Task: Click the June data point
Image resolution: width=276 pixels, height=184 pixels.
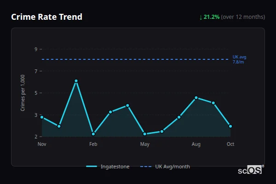Action: 162,132
